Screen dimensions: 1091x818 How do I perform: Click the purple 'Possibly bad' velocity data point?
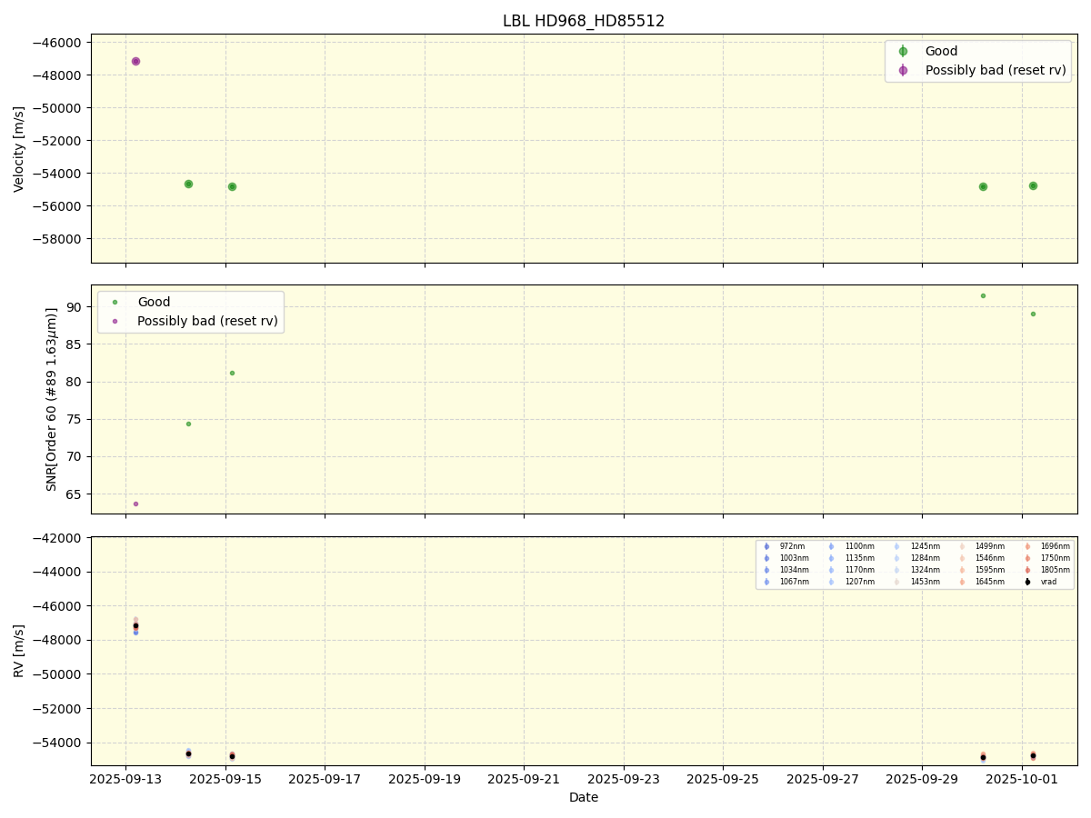point(135,62)
